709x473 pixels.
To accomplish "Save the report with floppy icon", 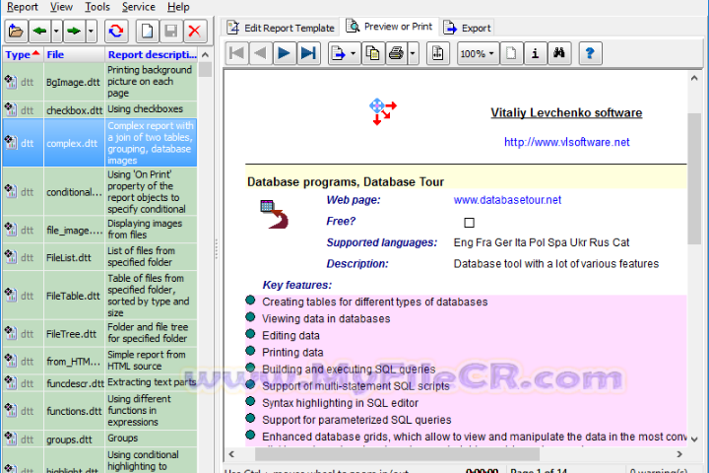I will click(x=171, y=32).
